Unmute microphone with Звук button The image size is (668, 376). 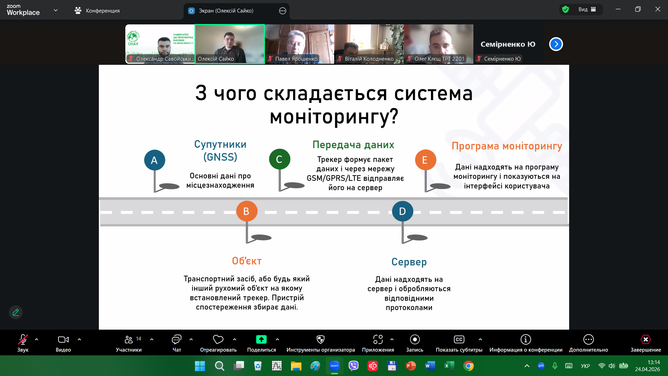[23, 340]
